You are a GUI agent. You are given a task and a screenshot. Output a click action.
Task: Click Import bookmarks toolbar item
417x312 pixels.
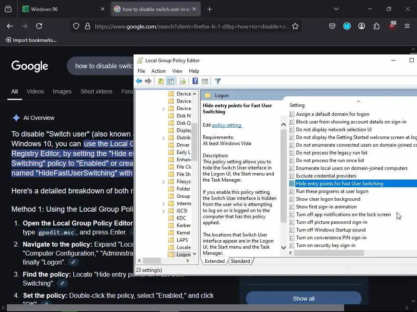click(31, 40)
